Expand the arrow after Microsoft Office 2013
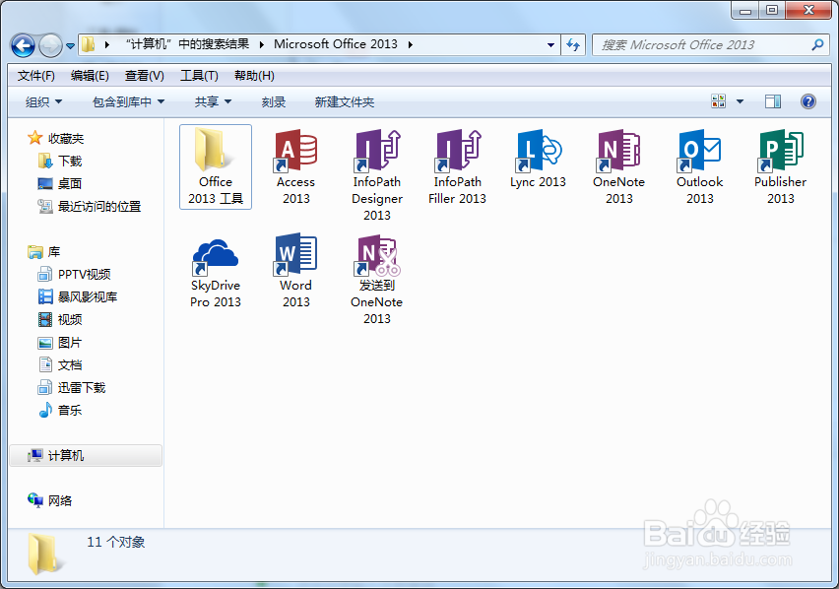The height and width of the screenshot is (589, 839). 411,44
